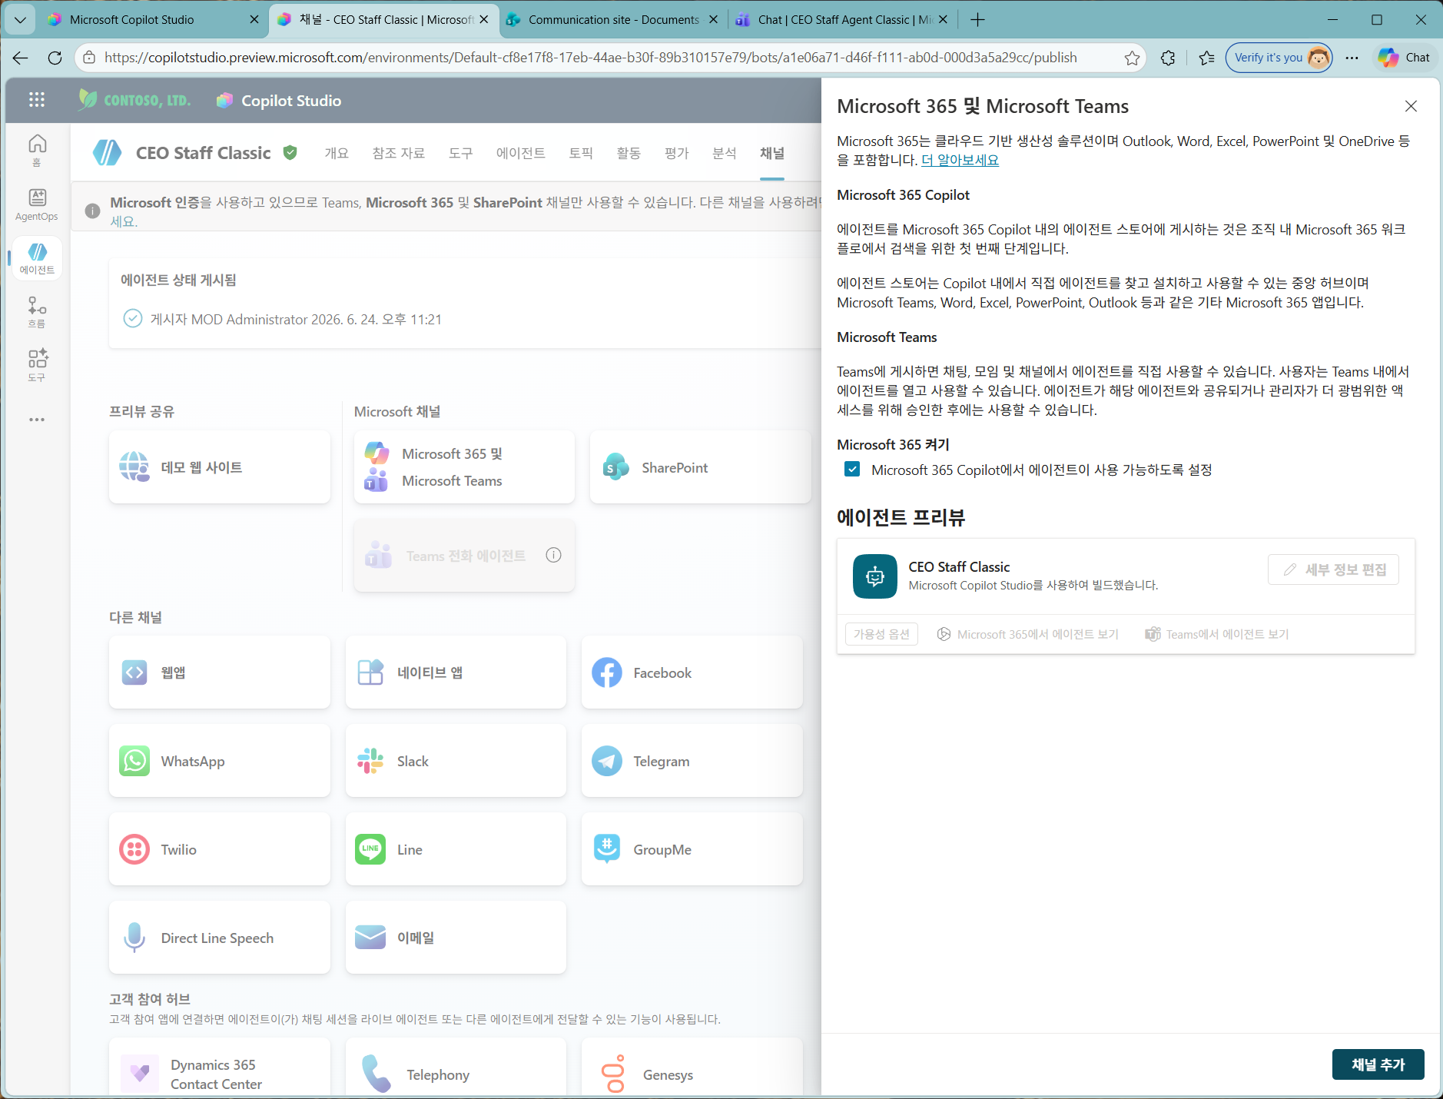
Task: Switch to the 활동 tab
Action: pos(629,153)
